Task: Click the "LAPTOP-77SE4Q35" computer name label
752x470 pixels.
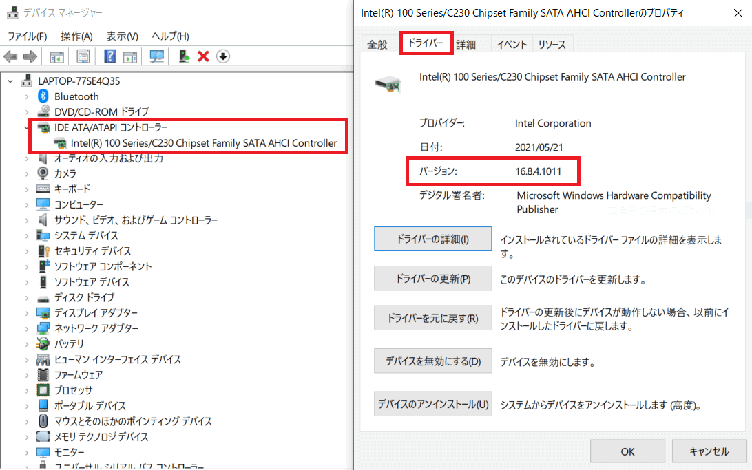Action: click(x=79, y=81)
